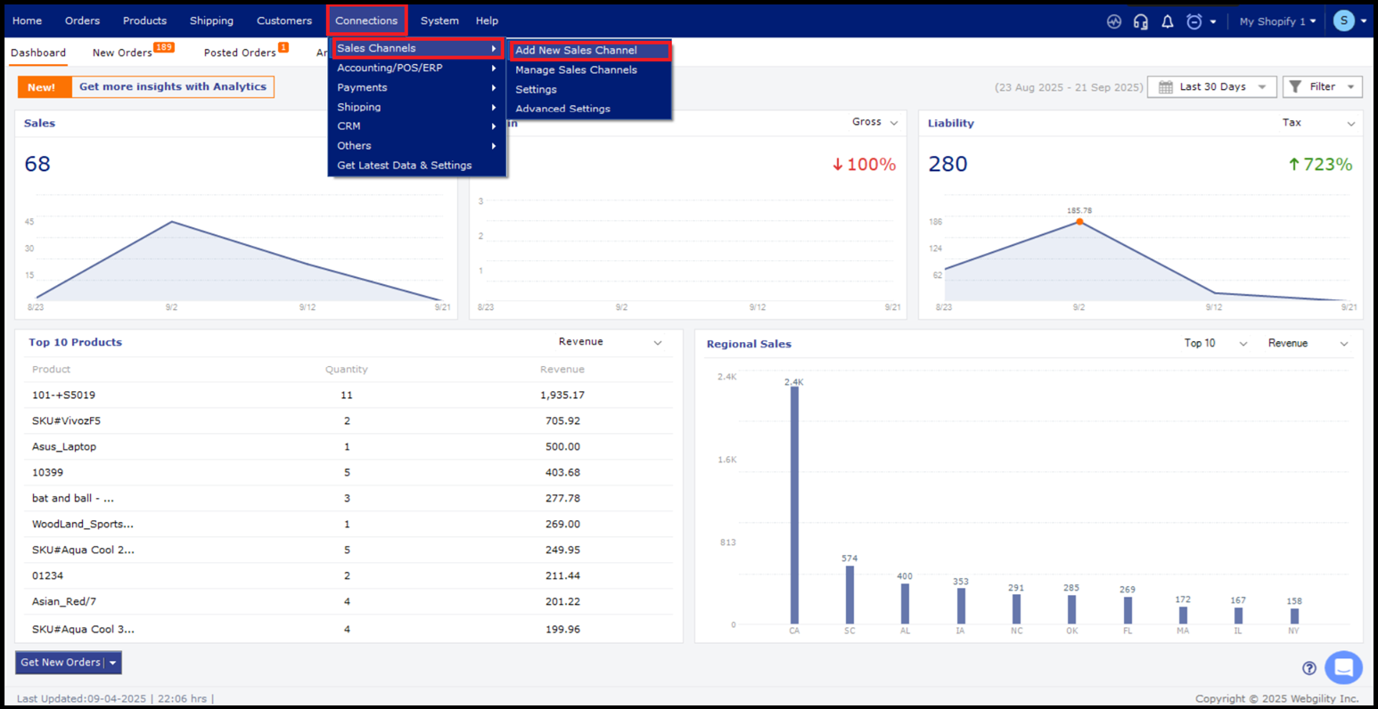Click the alarm clock scheduler icon

point(1194,21)
